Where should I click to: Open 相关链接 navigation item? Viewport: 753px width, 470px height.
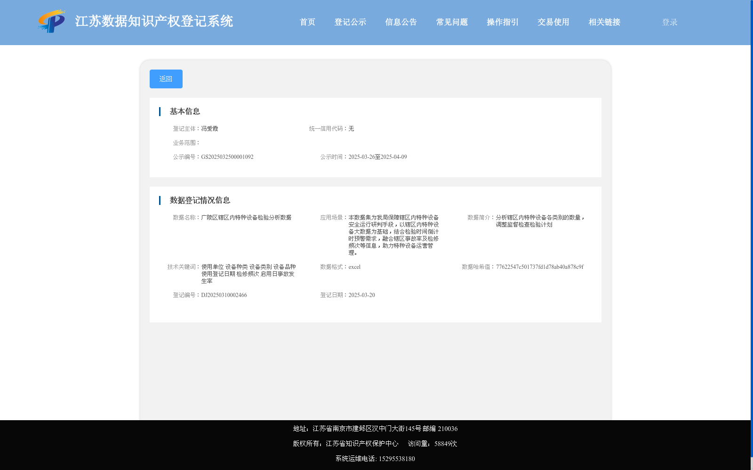604,22
